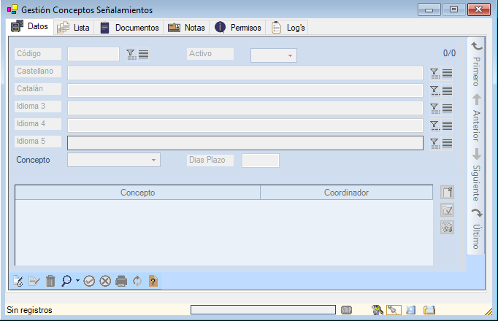Click the Concepto column header
The width and height of the screenshot is (498, 321).
(137, 193)
